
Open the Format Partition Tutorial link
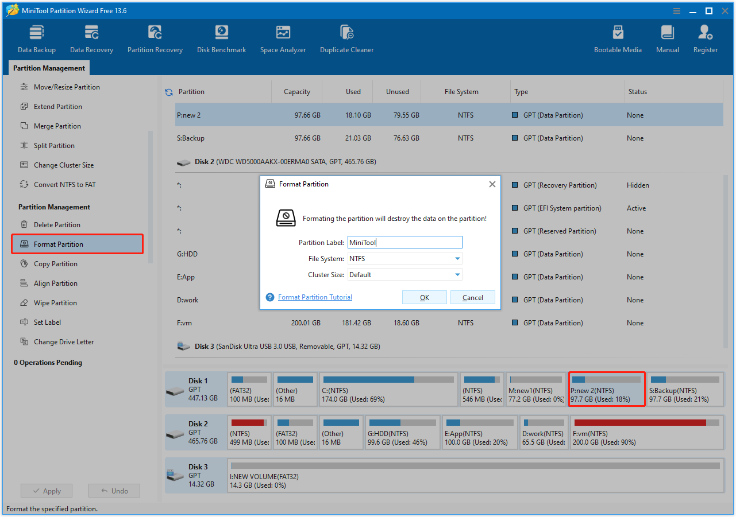click(x=315, y=297)
